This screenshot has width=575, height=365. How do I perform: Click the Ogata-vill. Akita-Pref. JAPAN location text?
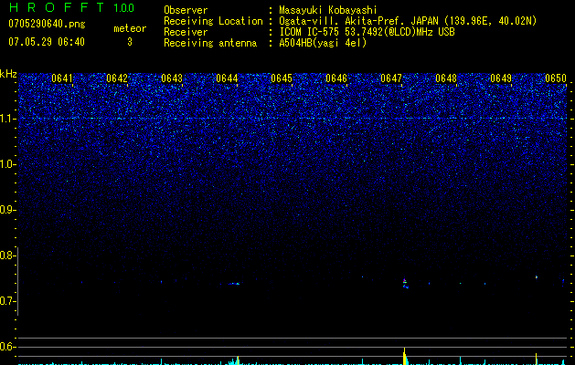(x=408, y=21)
